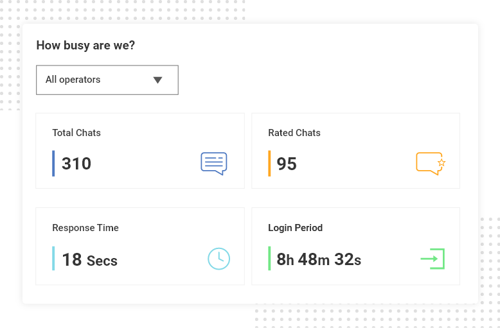Click the Response Time label
The width and height of the screenshot is (500, 328).
click(x=85, y=228)
